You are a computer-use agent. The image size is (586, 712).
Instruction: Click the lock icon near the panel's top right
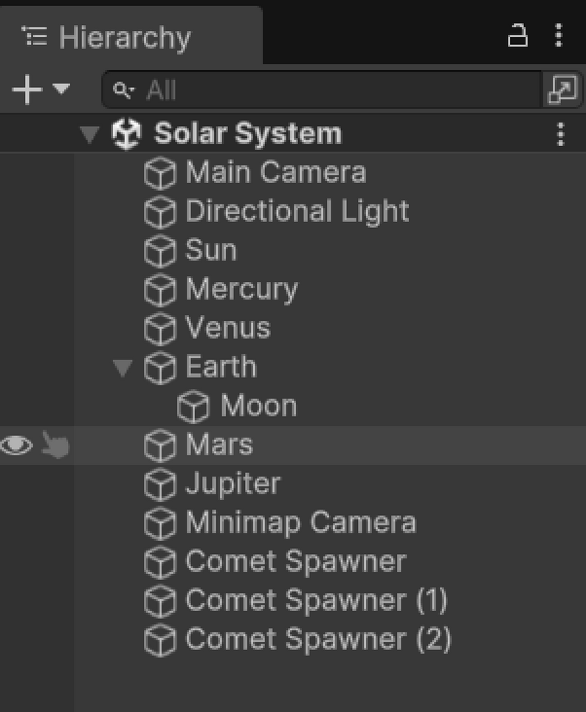(x=517, y=35)
